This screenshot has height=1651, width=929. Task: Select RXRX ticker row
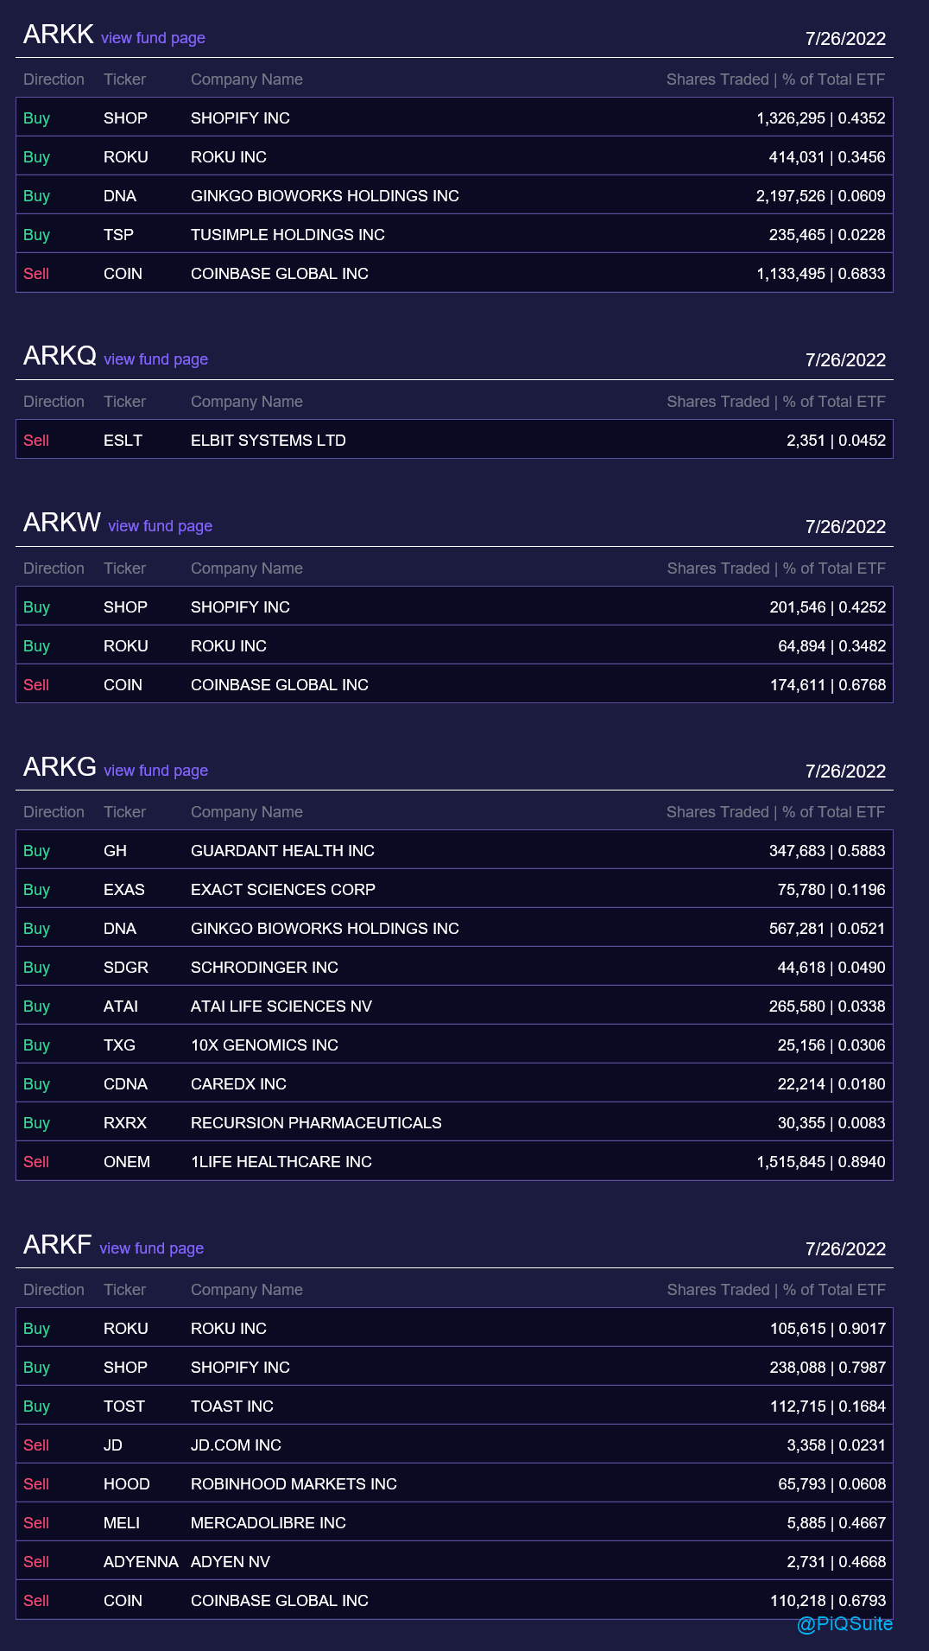[x=454, y=1122]
